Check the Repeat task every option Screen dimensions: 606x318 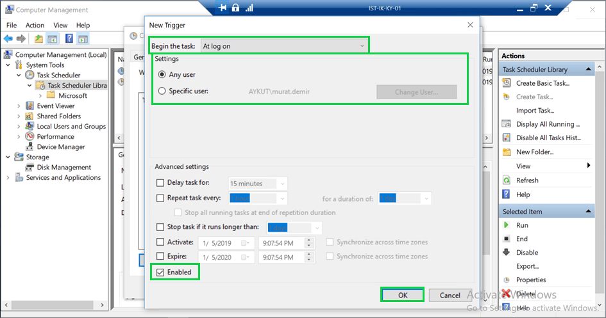[160, 198]
